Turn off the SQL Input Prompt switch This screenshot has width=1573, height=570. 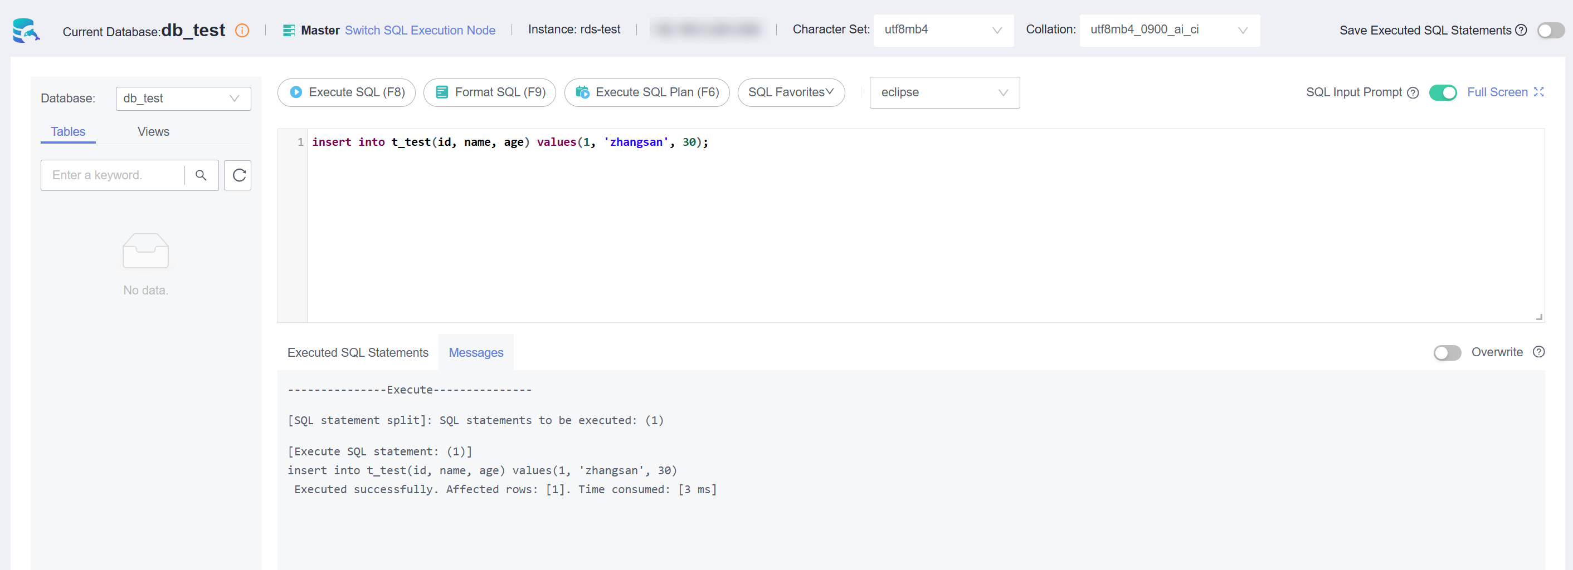click(1442, 93)
